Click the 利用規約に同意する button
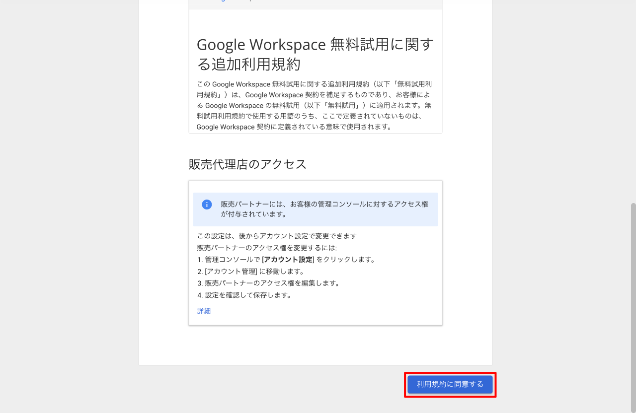Viewport: 636px width, 413px height. point(450,384)
